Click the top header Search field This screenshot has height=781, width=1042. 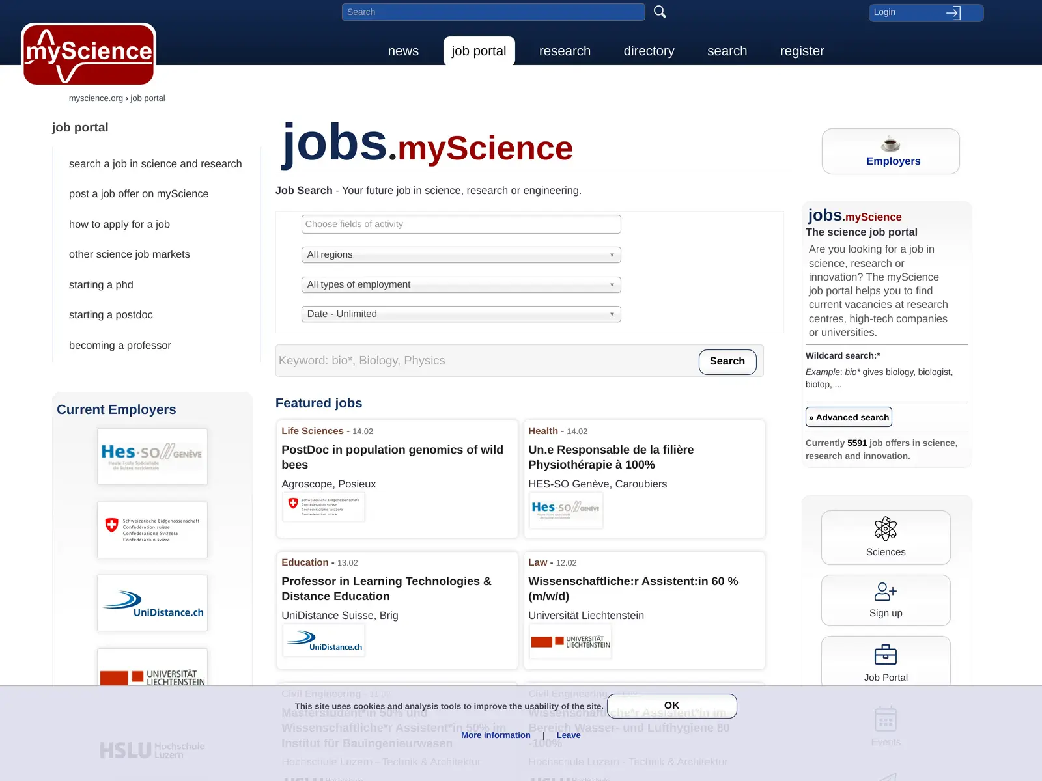[x=493, y=12]
